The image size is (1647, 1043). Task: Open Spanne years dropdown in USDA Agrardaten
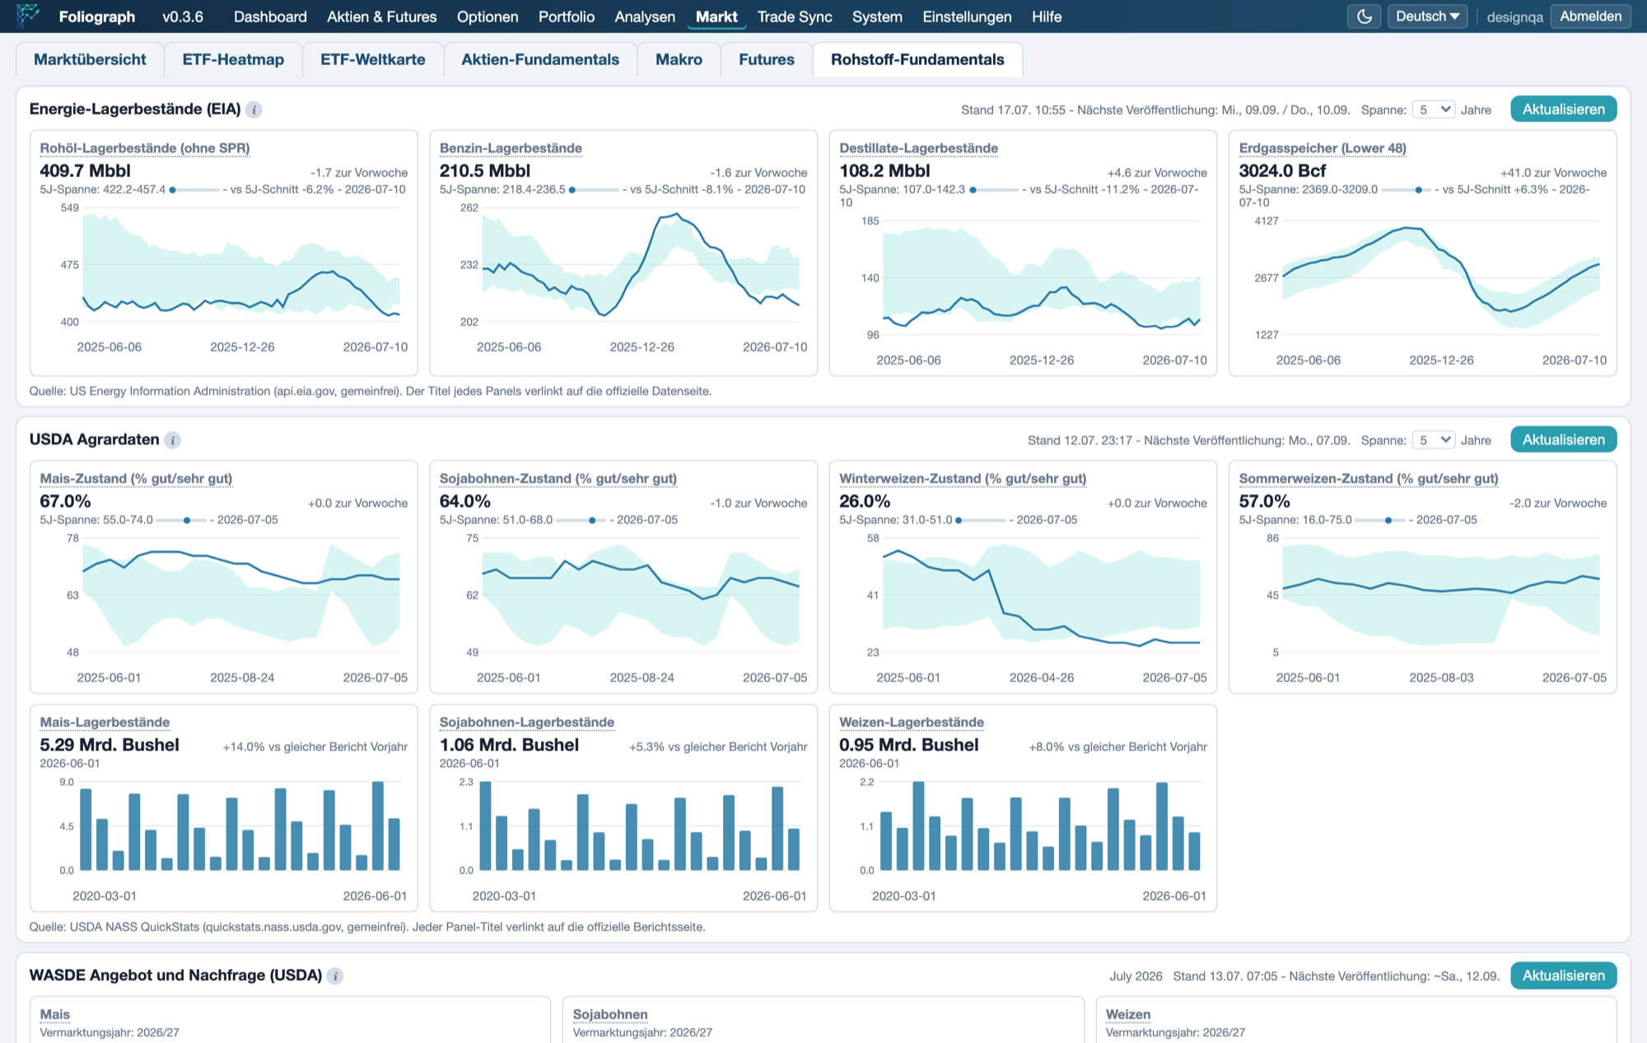[1434, 440]
